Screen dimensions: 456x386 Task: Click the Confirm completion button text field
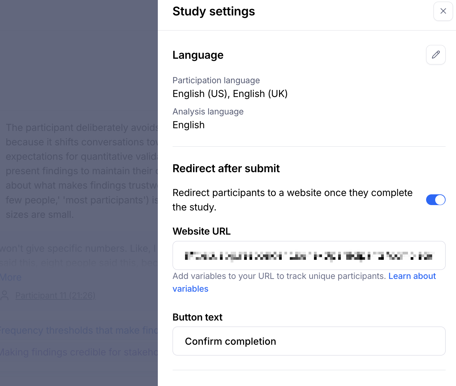tap(309, 341)
